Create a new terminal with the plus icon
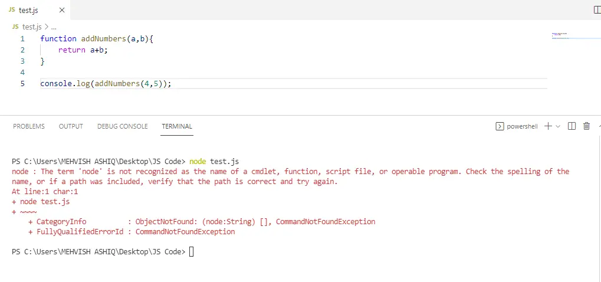Image resolution: width=601 pixels, height=282 pixels. click(548, 126)
